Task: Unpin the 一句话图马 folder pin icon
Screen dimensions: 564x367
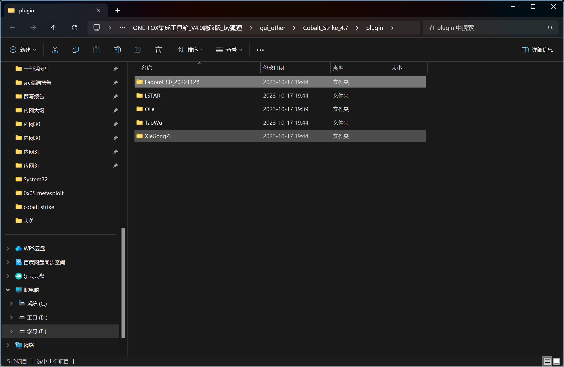Action: click(x=115, y=69)
